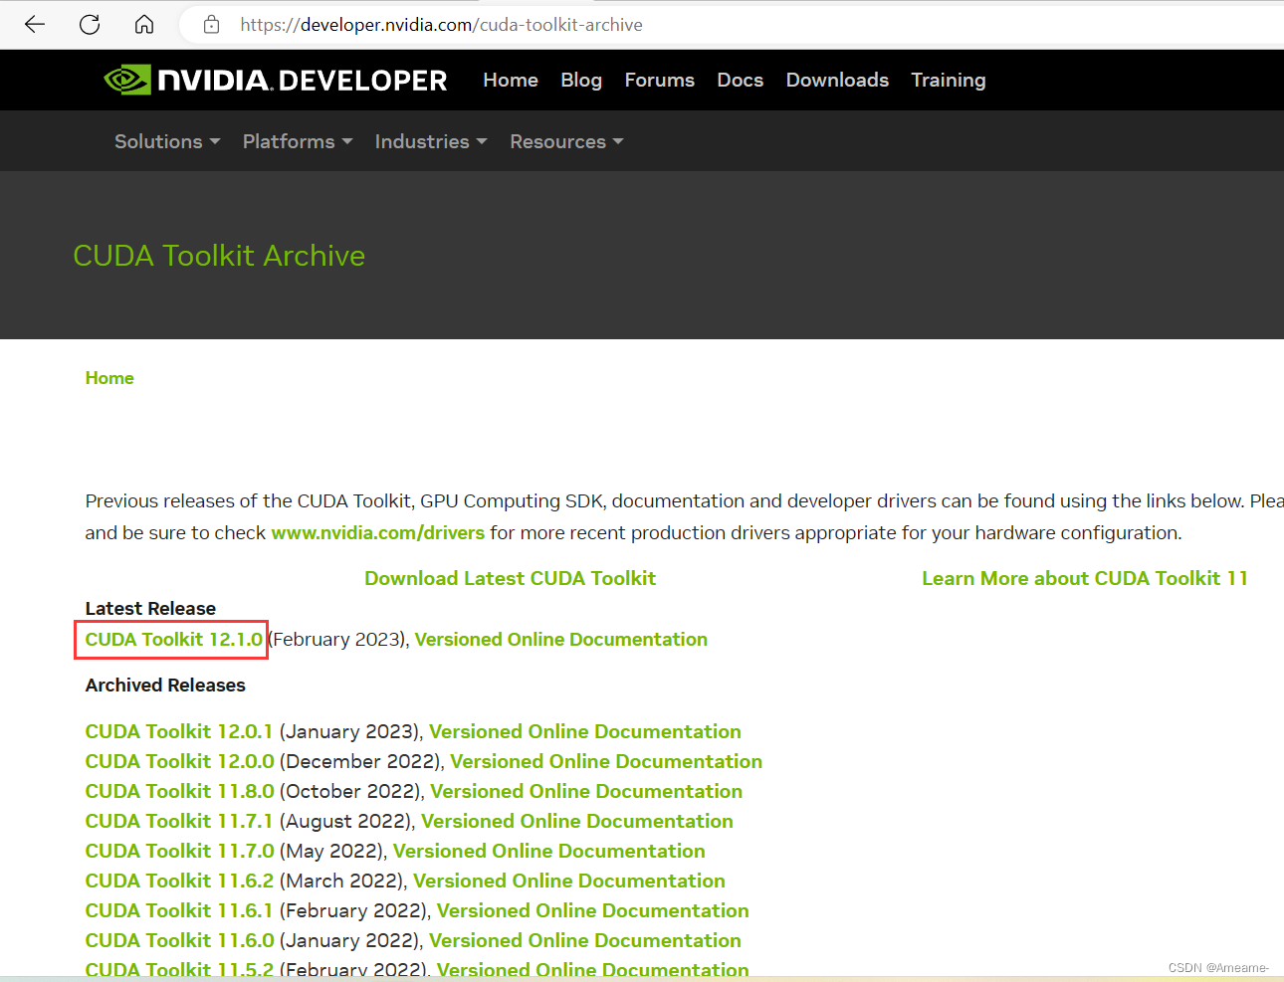Navigate to the Forums page

pyautogui.click(x=659, y=80)
